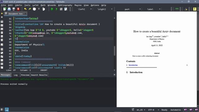This screenshot has width=199, height=112.
Task: Copy selection using the Copy icon
Action: [x=34, y=9]
